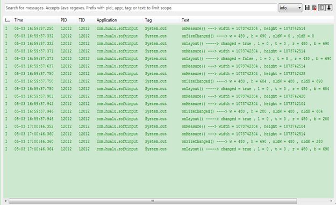This screenshot has height=205, width=336.
Task: Toggle the saved filters view display
Action: click(321, 8)
